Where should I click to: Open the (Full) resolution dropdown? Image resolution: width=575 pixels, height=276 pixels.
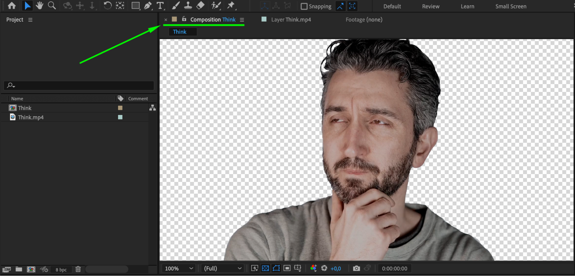(222, 268)
